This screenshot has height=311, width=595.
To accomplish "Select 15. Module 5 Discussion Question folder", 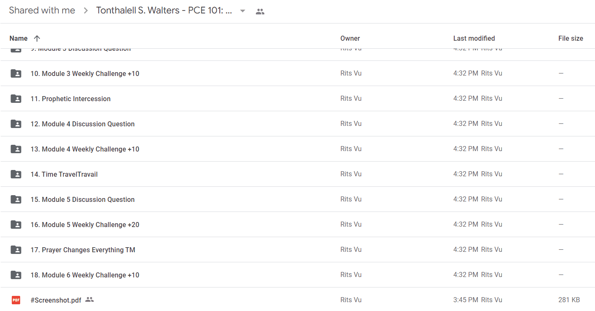I will click(297, 199).
